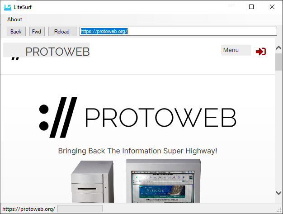Minimize the LiteSurf window
Viewport: 283px width, 214px height.
[231, 7]
